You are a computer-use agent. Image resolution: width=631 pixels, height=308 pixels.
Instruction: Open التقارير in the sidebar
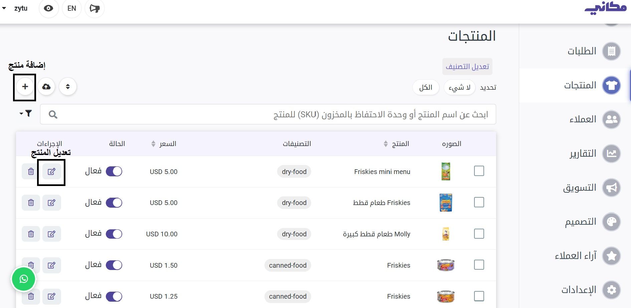coord(575,154)
